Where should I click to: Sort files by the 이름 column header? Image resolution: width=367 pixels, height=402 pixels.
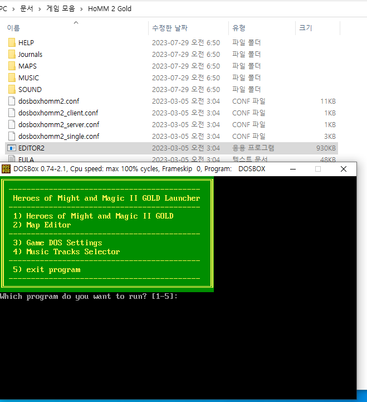13,28
